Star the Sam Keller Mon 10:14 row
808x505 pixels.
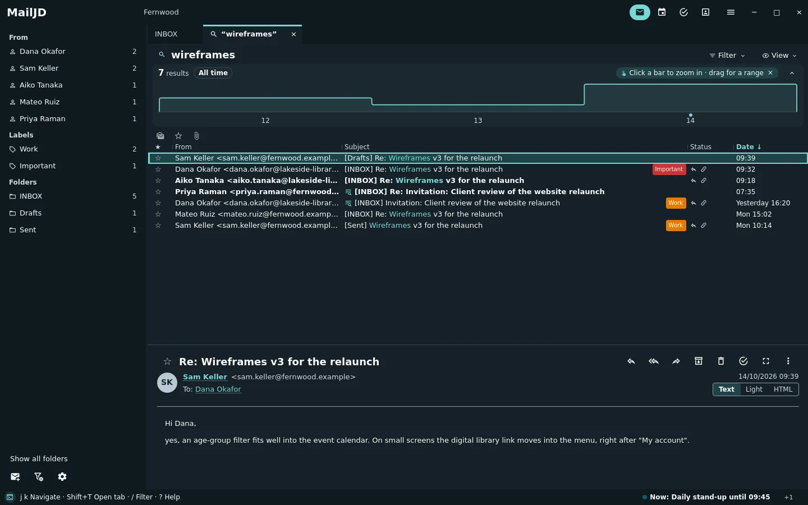tap(158, 226)
